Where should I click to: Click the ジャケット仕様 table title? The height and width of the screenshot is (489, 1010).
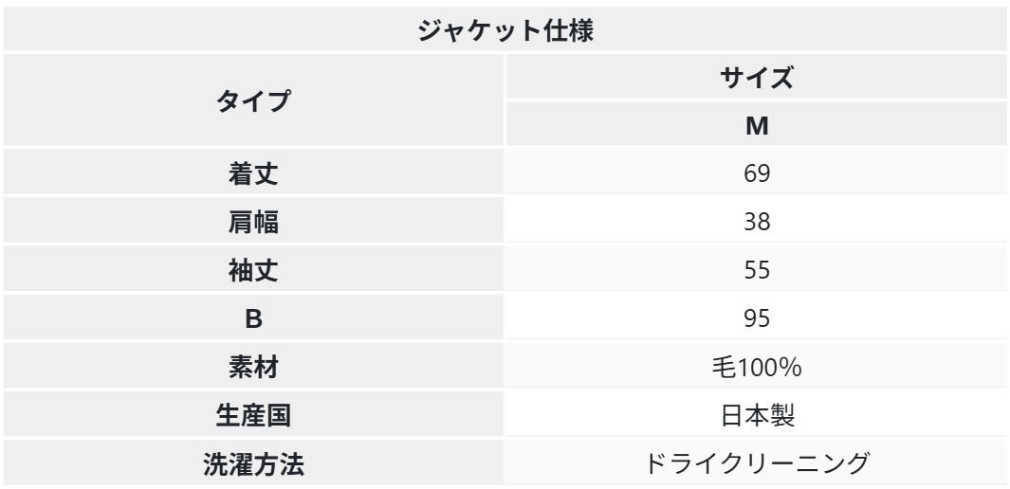pos(505,29)
